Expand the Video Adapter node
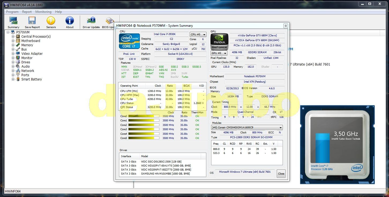This screenshot has height=197, width=389. click(x=13, y=54)
